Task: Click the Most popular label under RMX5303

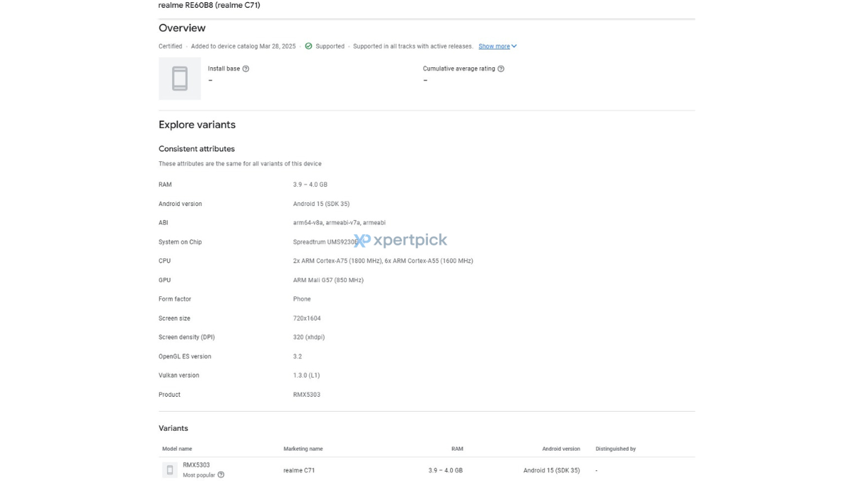Action: [x=199, y=475]
